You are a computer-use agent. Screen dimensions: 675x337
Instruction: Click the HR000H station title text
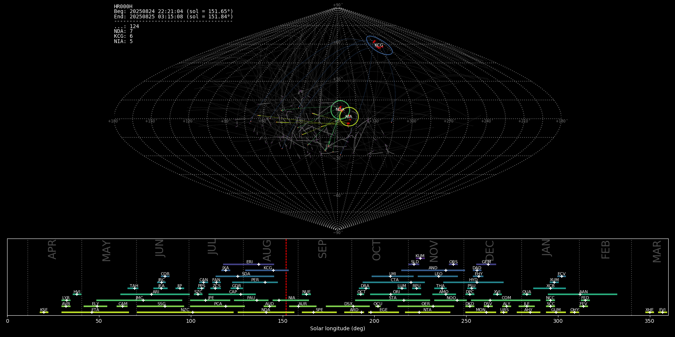pos(123,7)
